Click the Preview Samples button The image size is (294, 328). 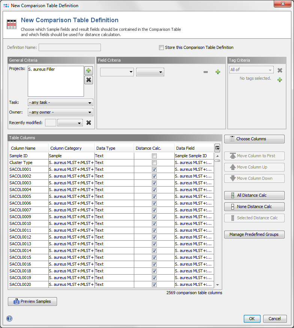click(32, 301)
